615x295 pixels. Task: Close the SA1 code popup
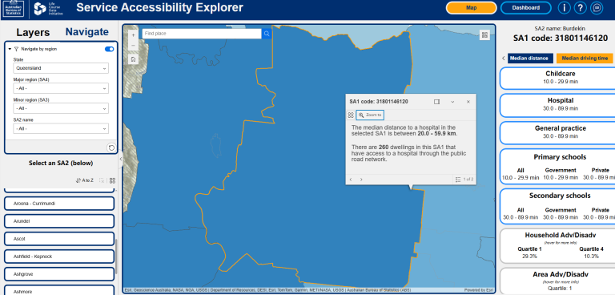(468, 102)
